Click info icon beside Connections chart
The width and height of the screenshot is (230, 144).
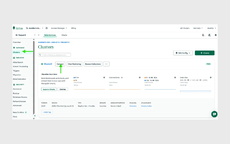pyautogui.click(x=140, y=77)
